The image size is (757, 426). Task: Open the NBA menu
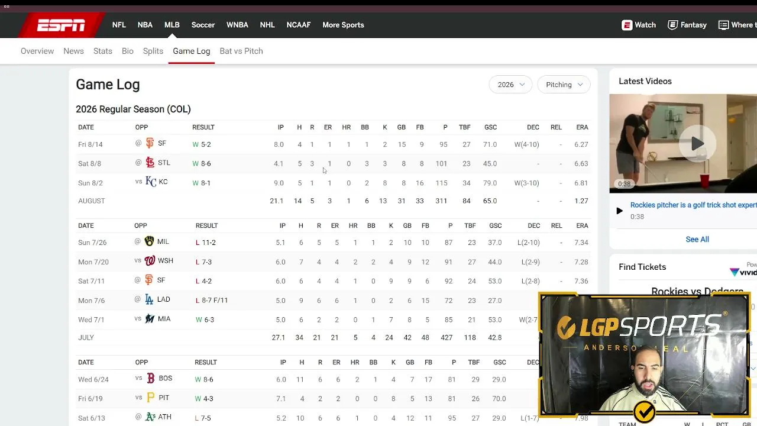[145, 25]
